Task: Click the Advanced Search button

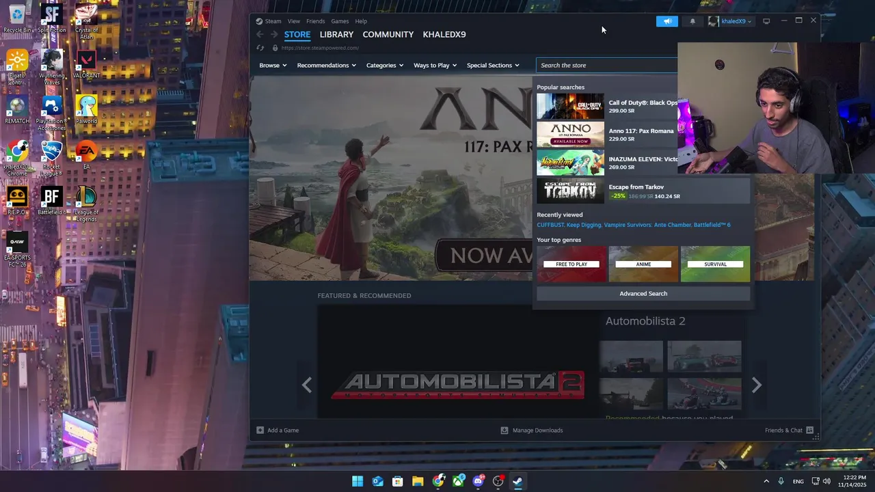Action: pyautogui.click(x=643, y=294)
